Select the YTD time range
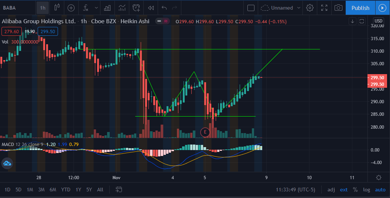 pos(66,190)
